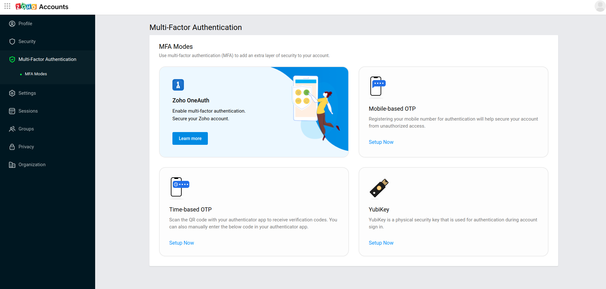Screen dimensions: 606x289
Task: Open the user avatar profile menu
Action: (600, 6)
